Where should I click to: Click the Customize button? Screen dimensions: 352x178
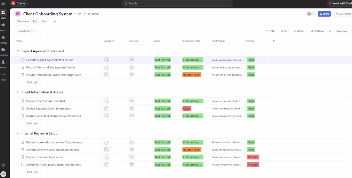pyautogui.click(x=343, y=14)
